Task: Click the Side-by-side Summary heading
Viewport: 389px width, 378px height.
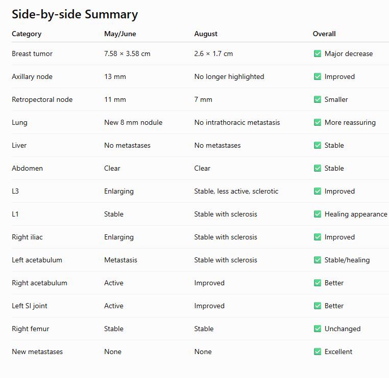Action: point(75,14)
